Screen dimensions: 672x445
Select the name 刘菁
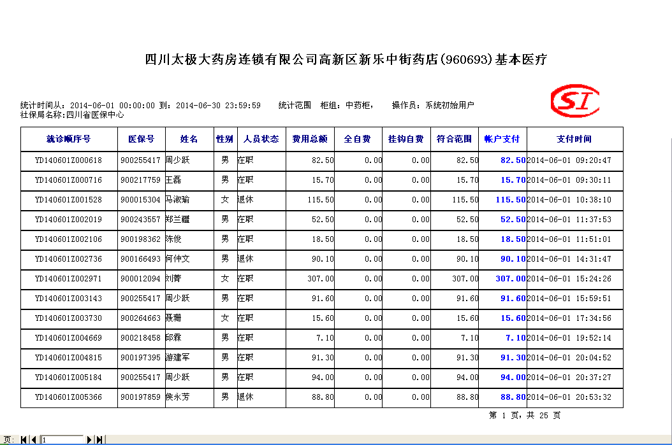(173, 279)
